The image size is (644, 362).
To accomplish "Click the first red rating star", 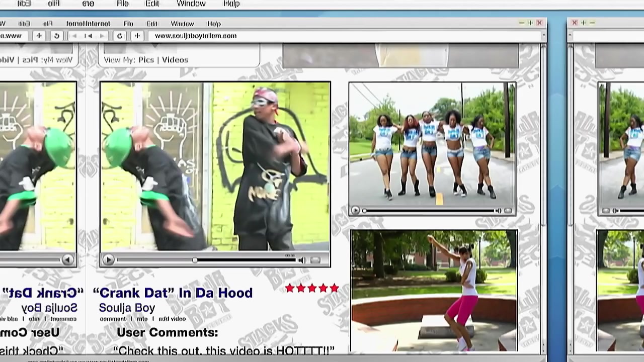I will point(290,288).
